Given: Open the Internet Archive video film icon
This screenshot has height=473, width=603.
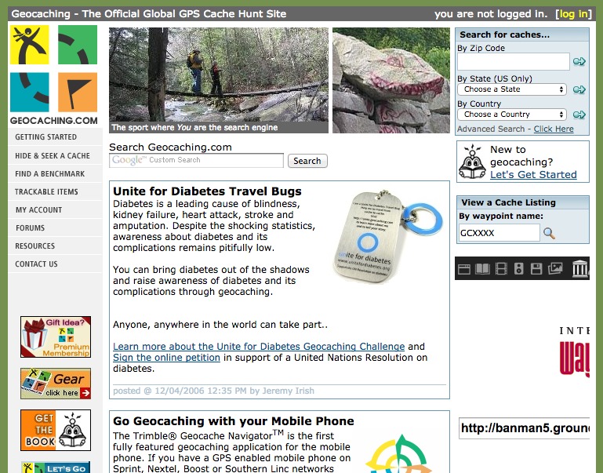Looking at the screenshot, I should pos(501,268).
